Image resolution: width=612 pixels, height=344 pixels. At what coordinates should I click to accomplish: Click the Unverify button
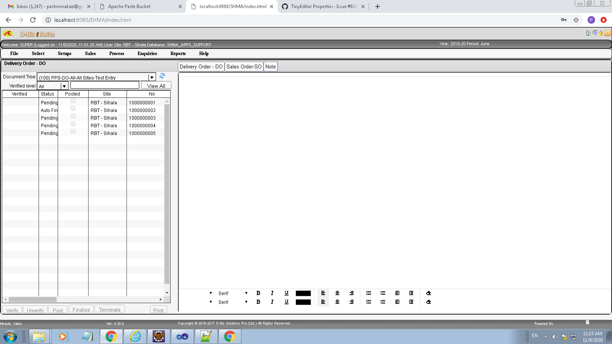[35, 310]
